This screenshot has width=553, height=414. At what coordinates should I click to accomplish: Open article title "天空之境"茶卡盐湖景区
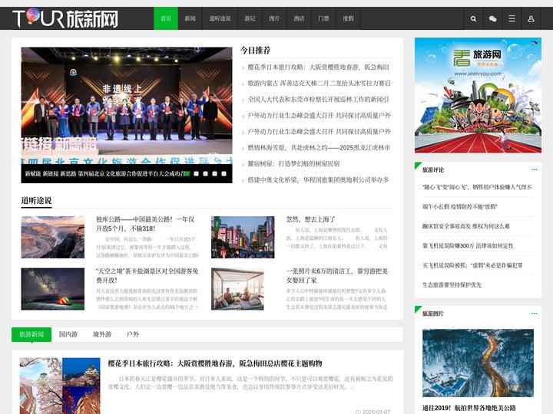coord(147,276)
